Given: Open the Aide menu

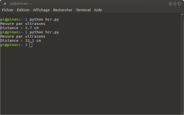Looking at the screenshot, I should click(98, 10).
